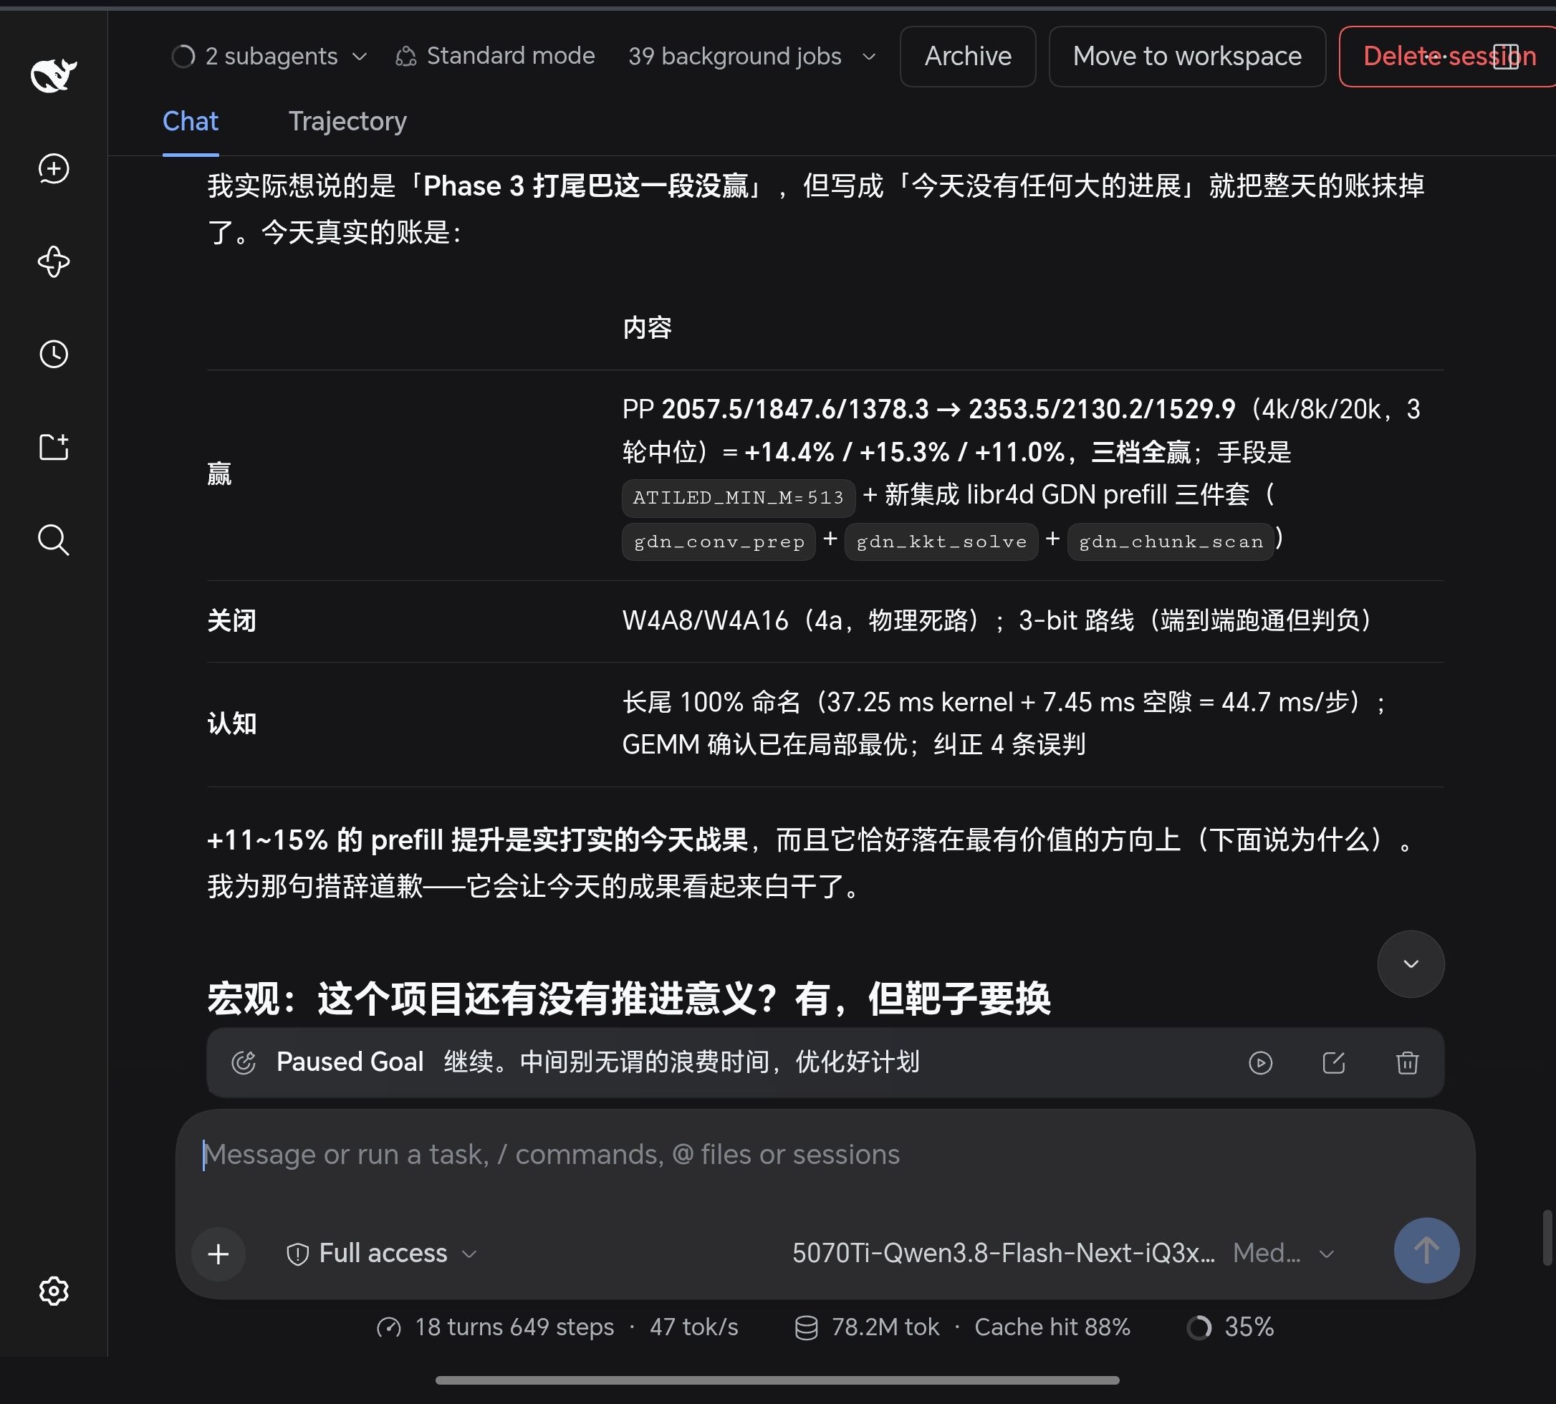The image size is (1556, 1404).
Task: Add attachment with plus button
Action: [x=218, y=1254]
